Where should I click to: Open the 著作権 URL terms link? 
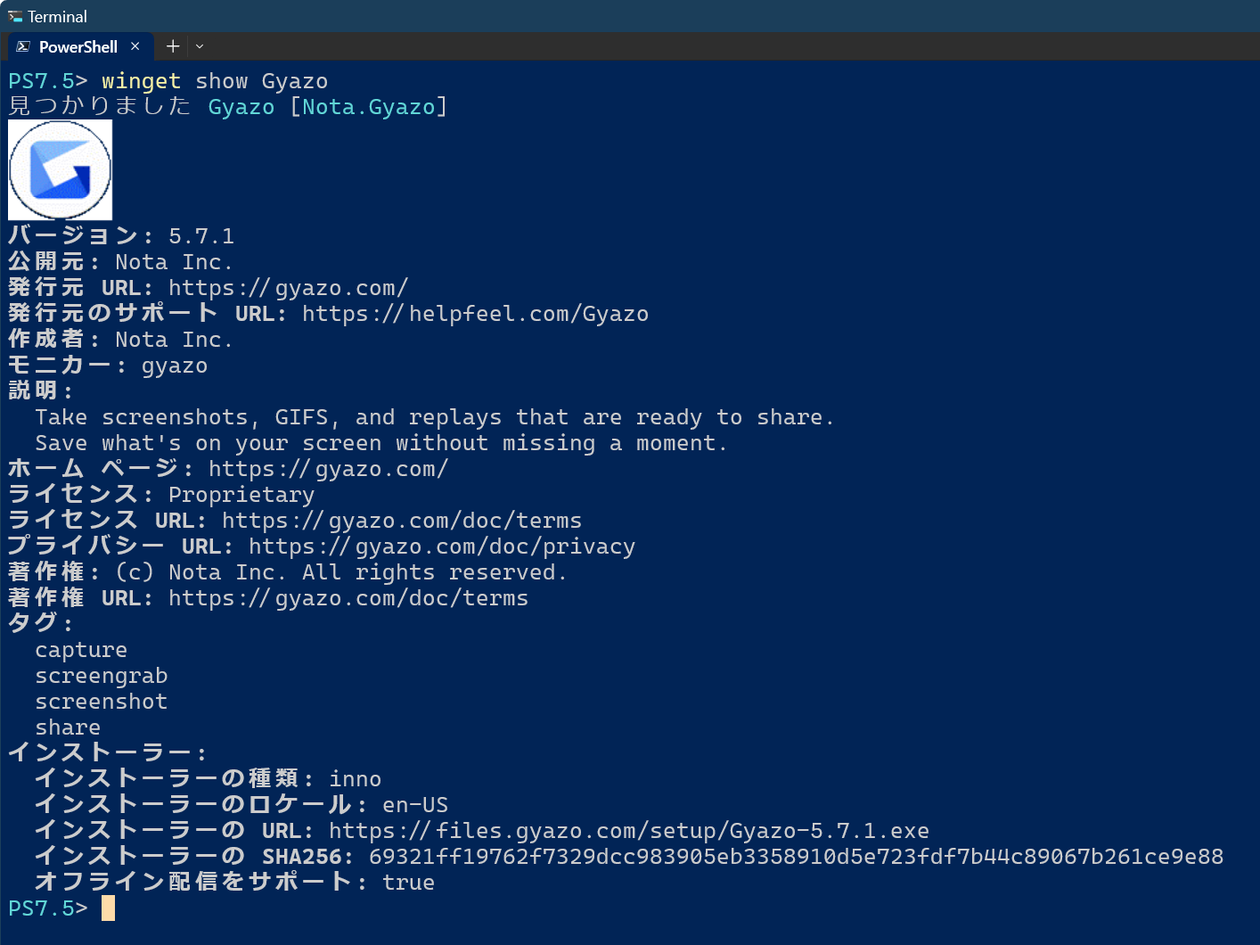coord(348,598)
